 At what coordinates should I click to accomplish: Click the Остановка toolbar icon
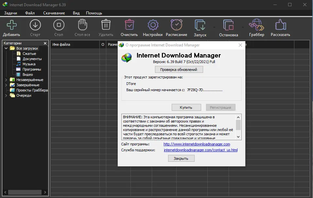pyautogui.click(x=228, y=25)
